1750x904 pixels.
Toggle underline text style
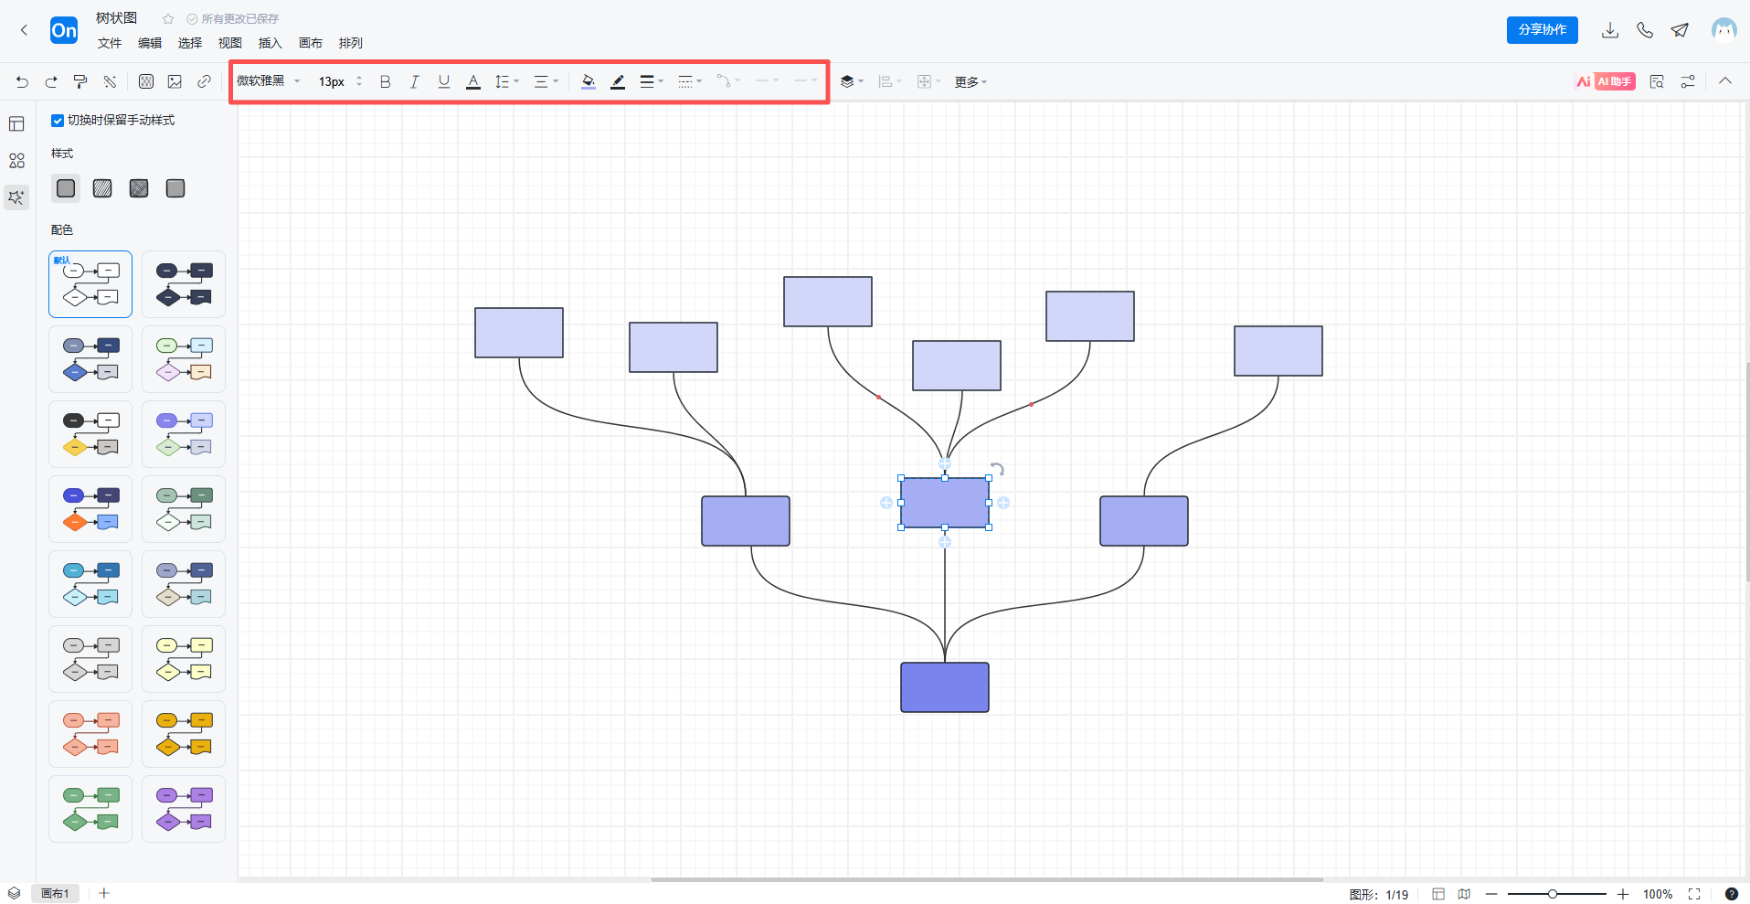[444, 82]
